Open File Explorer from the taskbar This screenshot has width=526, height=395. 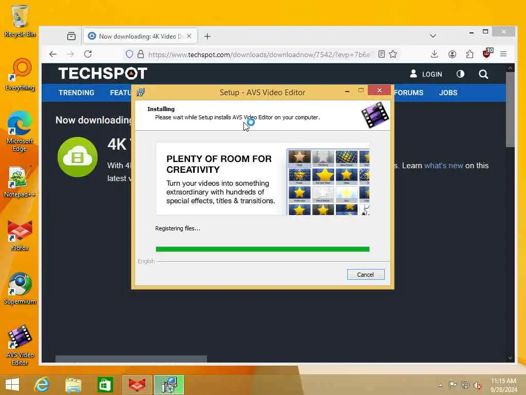[73, 385]
